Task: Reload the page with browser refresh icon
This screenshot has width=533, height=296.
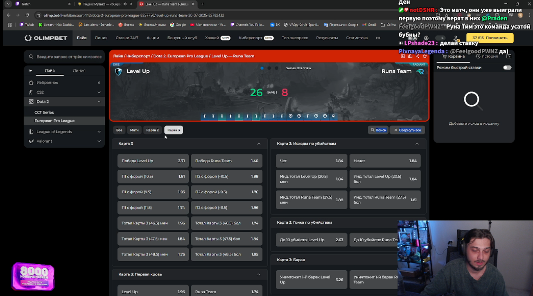Action: [x=27, y=15]
